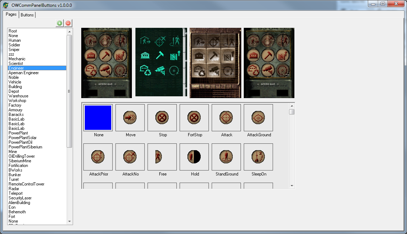Select OilDrillingTower in the list
The width and height of the screenshot is (407, 234).
(37, 156)
